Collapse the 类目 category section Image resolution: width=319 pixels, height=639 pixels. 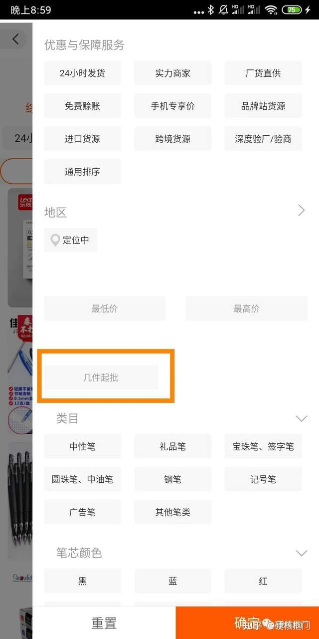tap(301, 418)
